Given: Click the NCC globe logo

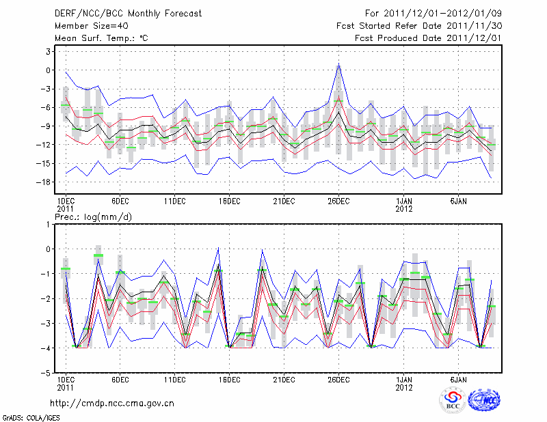Looking at the screenshot, I should pos(483,401).
